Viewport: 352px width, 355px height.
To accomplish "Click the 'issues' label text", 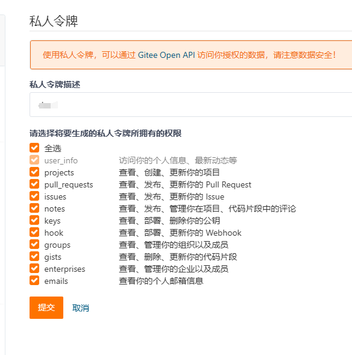I will (x=55, y=196).
